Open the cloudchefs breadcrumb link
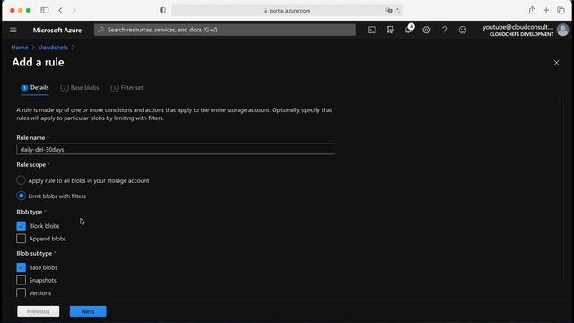This screenshot has height=323, width=574. coord(53,48)
